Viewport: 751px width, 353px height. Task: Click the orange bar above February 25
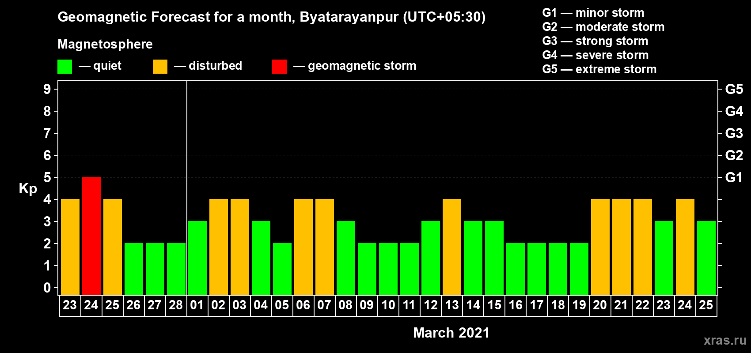click(x=113, y=247)
